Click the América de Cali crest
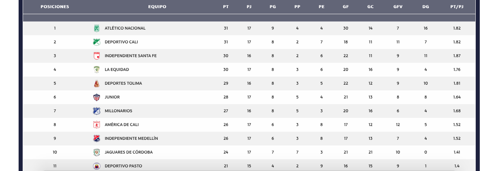Screen dimensions: 500x171 96,125
